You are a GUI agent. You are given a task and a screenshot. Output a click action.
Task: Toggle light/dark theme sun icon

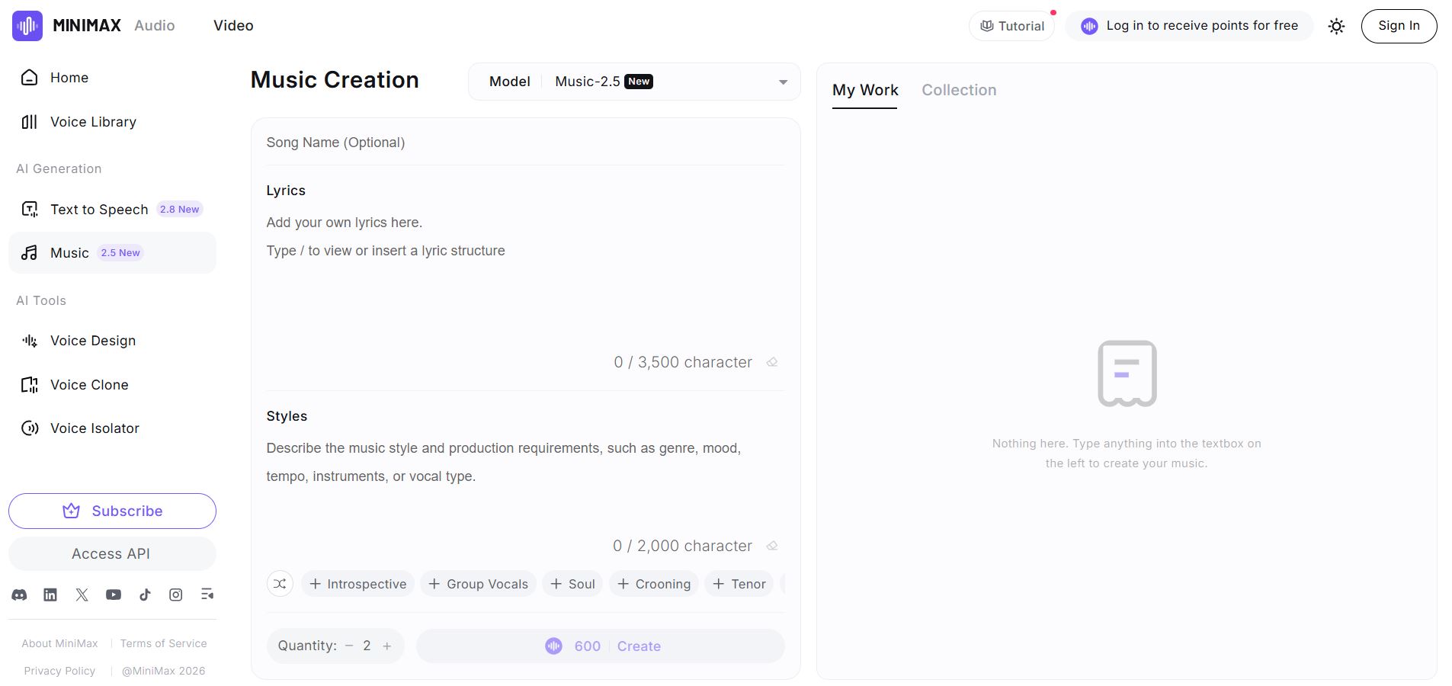tap(1336, 26)
